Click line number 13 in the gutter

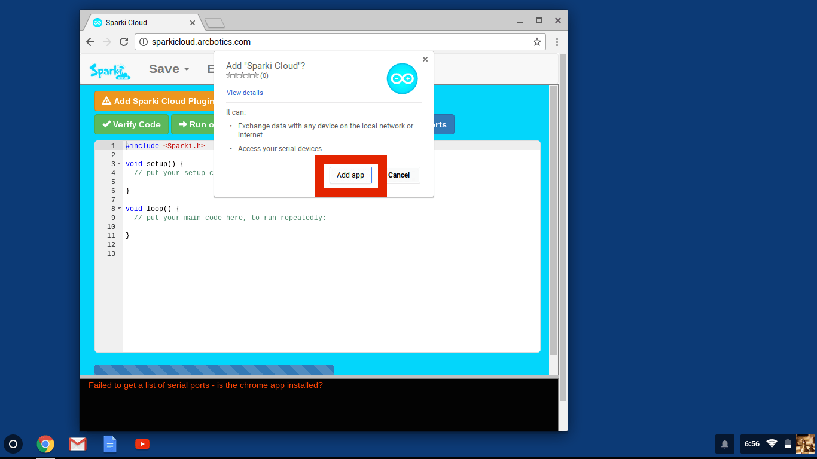tap(111, 253)
